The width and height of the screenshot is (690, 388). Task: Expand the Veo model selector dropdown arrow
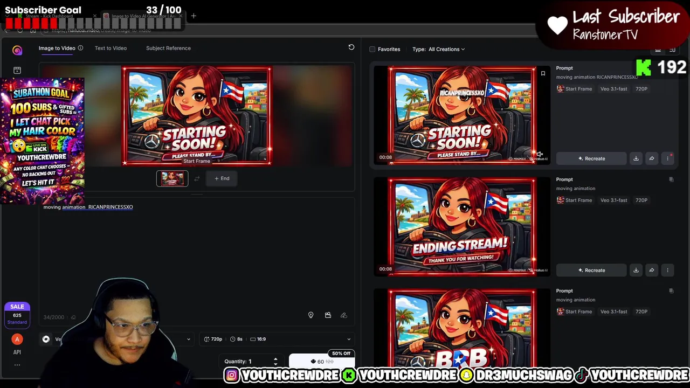click(188, 339)
